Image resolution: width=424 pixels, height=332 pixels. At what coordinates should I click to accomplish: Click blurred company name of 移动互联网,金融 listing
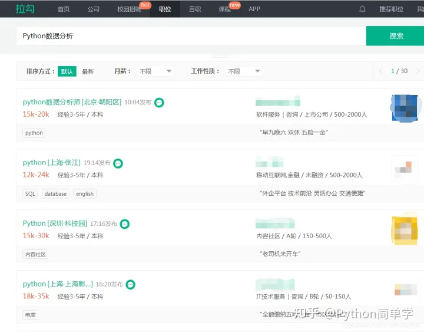(270, 162)
